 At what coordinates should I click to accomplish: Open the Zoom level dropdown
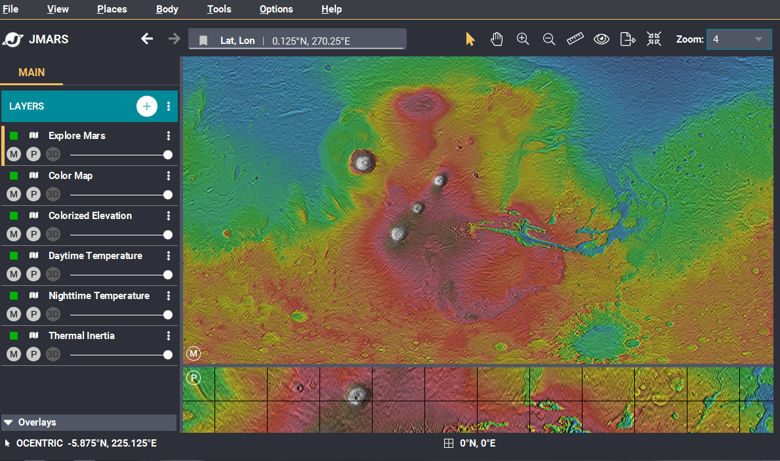tap(739, 39)
